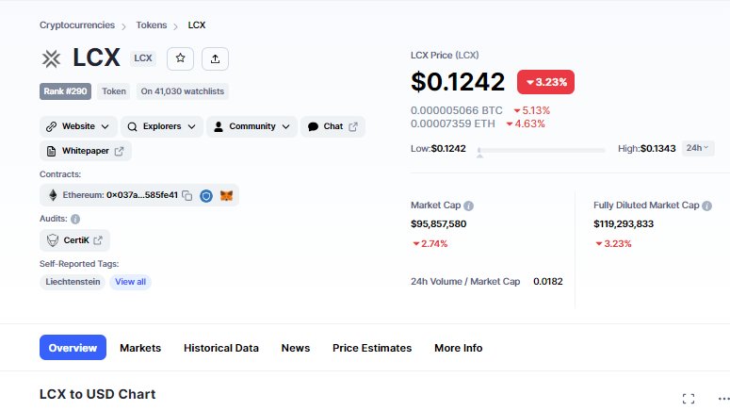Expand chart to fullscreen
The height and width of the screenshot is (411, 730).
pos(689,399)
